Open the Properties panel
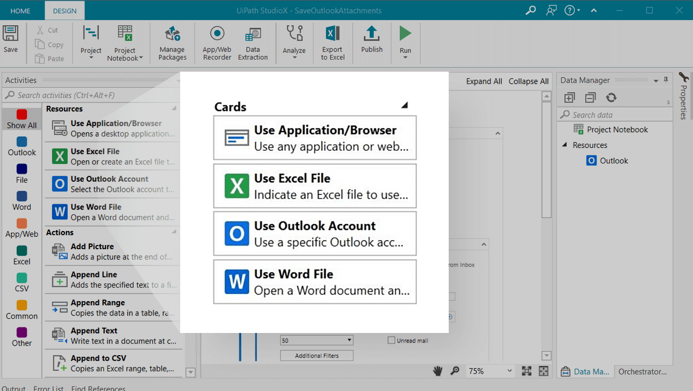Image resolution: width=693 pixels, height=391 pixels. 683,96
